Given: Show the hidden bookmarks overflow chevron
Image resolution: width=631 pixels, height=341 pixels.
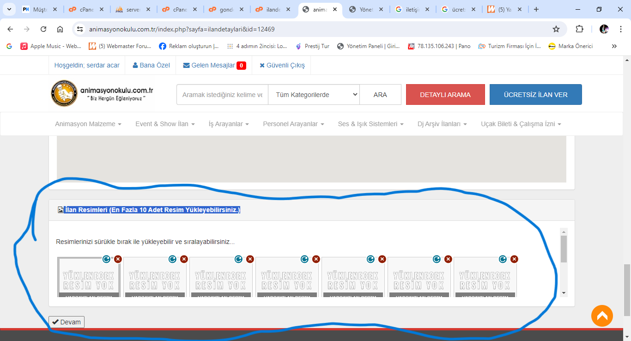Looking at the screenshot, I should (614, 46).
